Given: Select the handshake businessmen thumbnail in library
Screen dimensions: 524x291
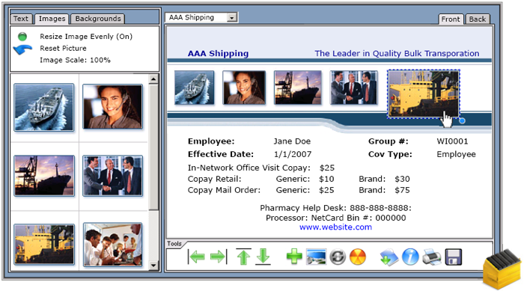Looking at the screenshot, I should pos(112,176).
